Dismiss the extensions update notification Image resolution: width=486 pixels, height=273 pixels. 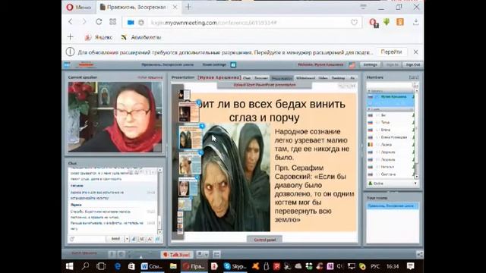click(415, 52)
